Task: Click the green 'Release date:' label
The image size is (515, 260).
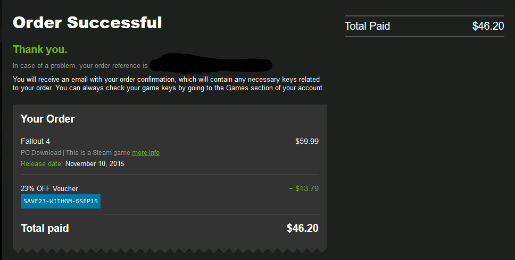Action: [x=42, y=163]
